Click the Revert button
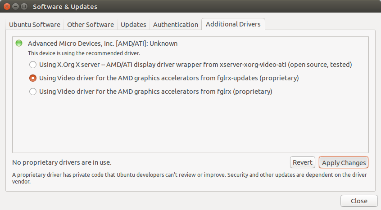The width and height of the screenshot is (381, 210). click(303, 162)
